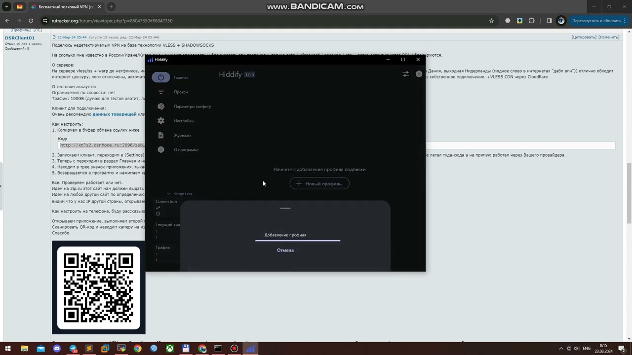Open Chrome extensions puzzle icon
The image size is (632, 355).
[x=532, y=21]
